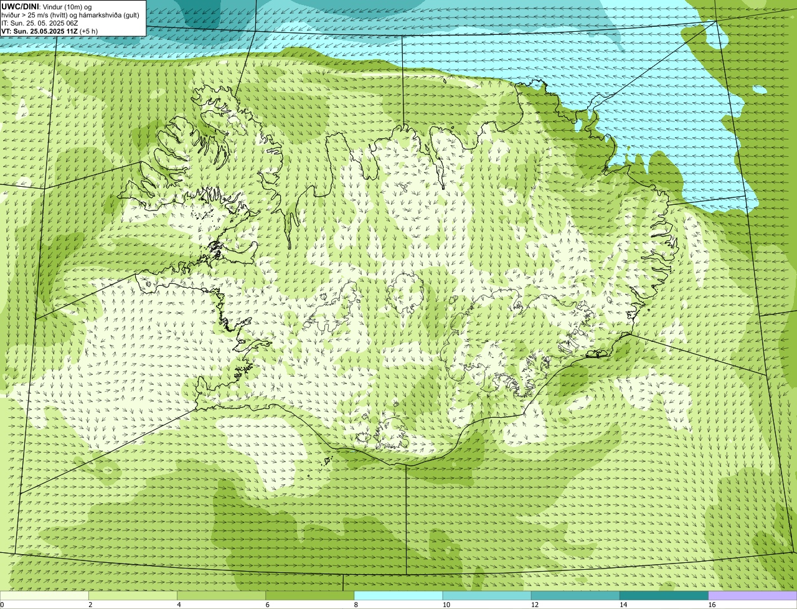Click the valid time "VT: Sun. 25.05.2025 11Z"
This screenshot has height=609, width=797.
(x=39, y=31)
